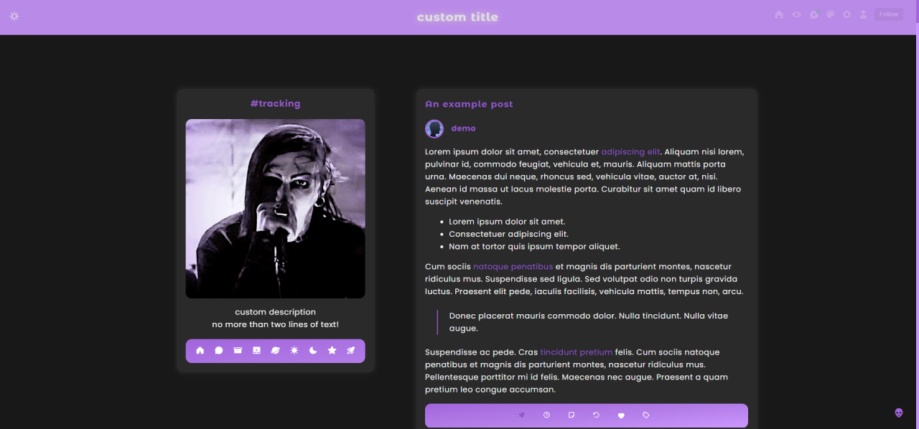
Task: Click the planet icon in sidebar nav
Action: (276, 351)
